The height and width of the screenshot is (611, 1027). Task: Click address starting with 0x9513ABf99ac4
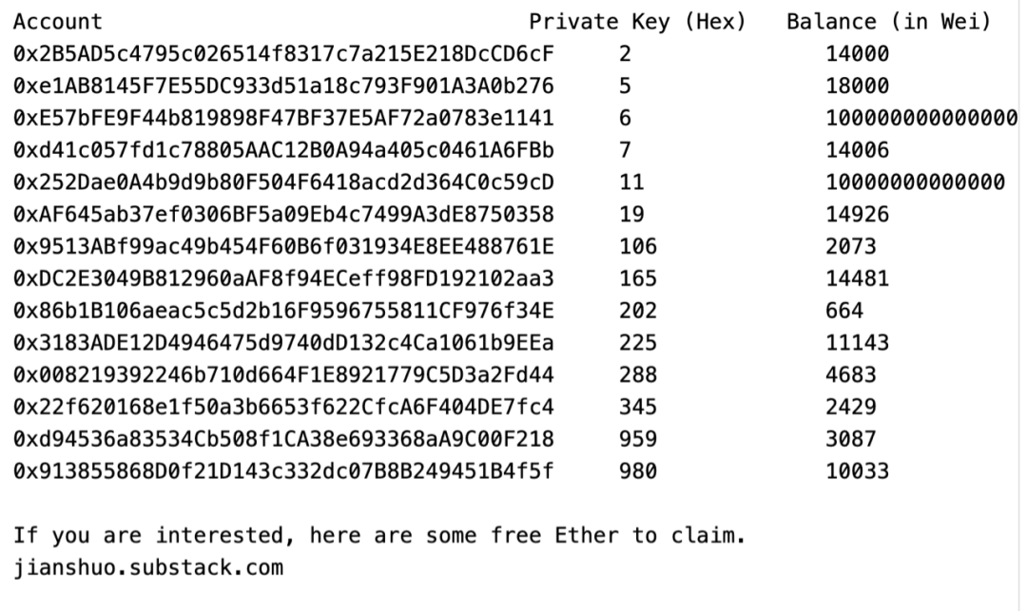[x=283, y=247]
